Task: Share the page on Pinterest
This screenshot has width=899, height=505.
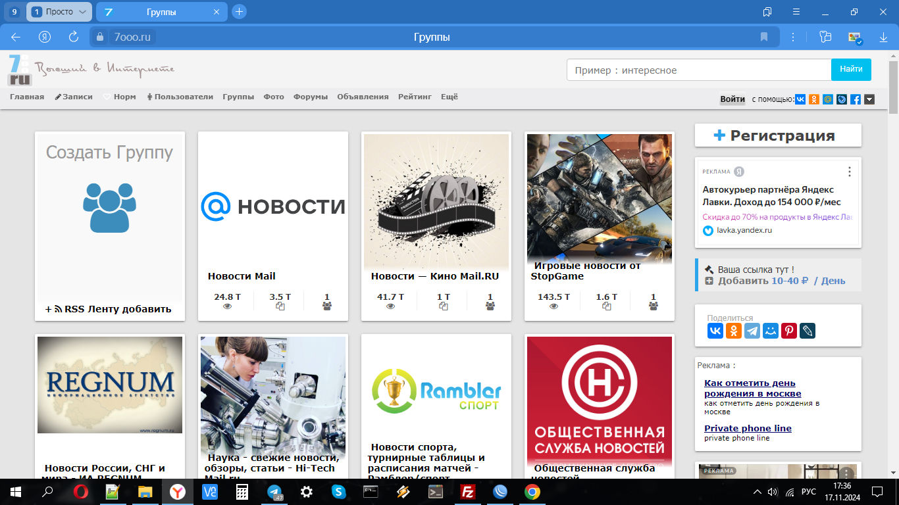Action: pyautogui.click(x=789, y=331)
